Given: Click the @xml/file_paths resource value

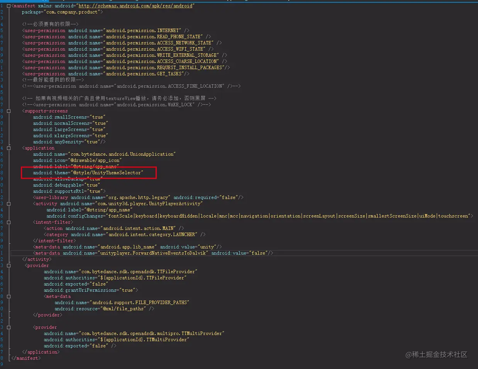Looking at the screenshot, I should 125,309.
